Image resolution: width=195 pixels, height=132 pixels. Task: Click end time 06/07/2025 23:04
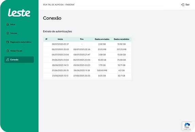point(82,60)
